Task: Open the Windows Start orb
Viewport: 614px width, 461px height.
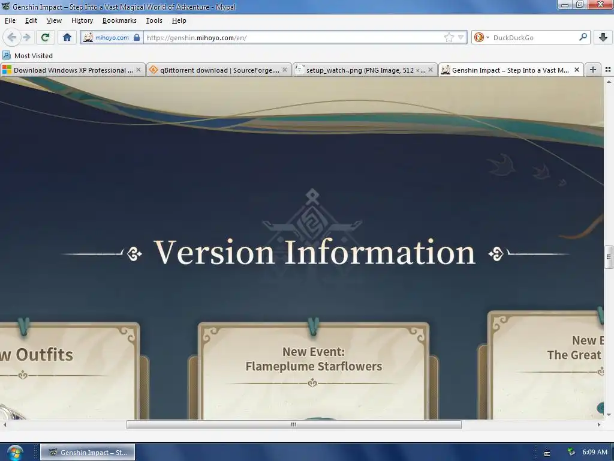Action: [15, 453]
